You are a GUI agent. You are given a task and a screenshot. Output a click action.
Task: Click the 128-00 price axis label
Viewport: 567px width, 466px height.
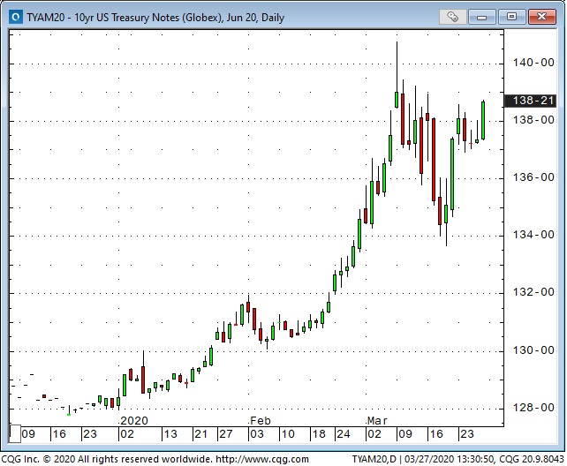coord(533,408)
